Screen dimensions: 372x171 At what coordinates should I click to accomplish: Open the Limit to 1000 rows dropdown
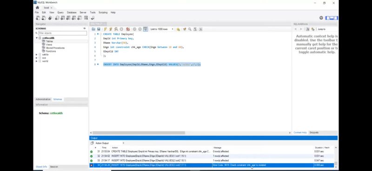[162, 29]
